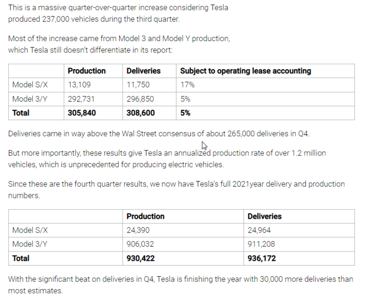Click Model S/X row label in first table
The image size is (365, 297).
pos(30,85)
